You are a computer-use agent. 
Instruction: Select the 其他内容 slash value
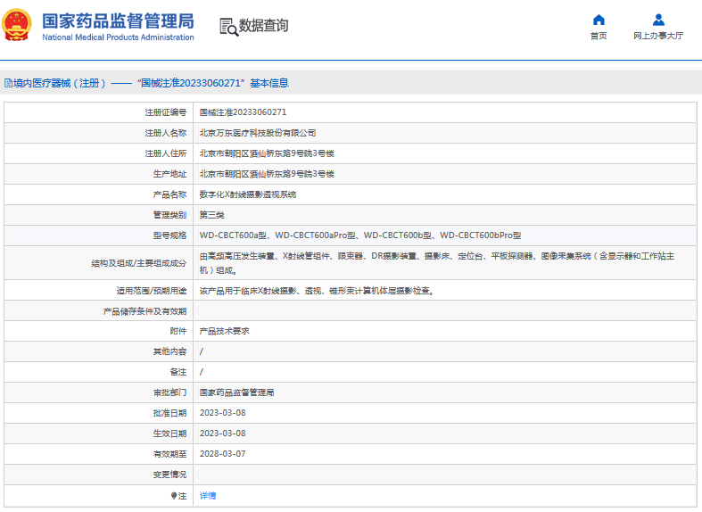pyautogui.click(x=201, y=351)
